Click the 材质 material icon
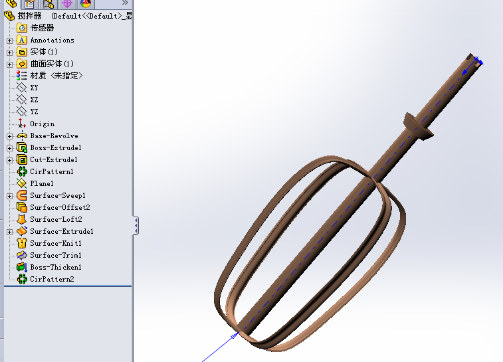 (22, 76)
